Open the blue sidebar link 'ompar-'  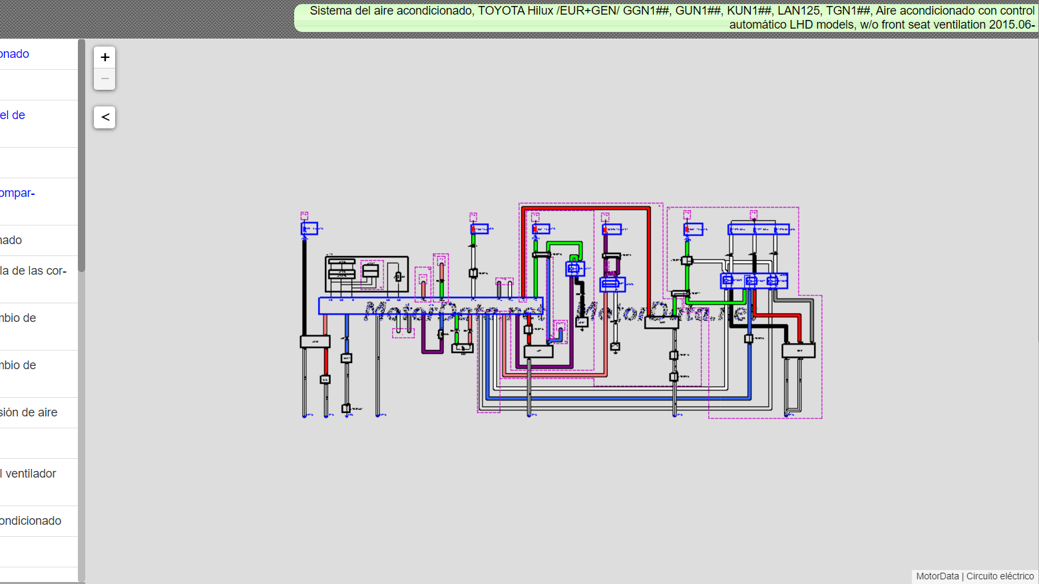[x=17, y=193]
